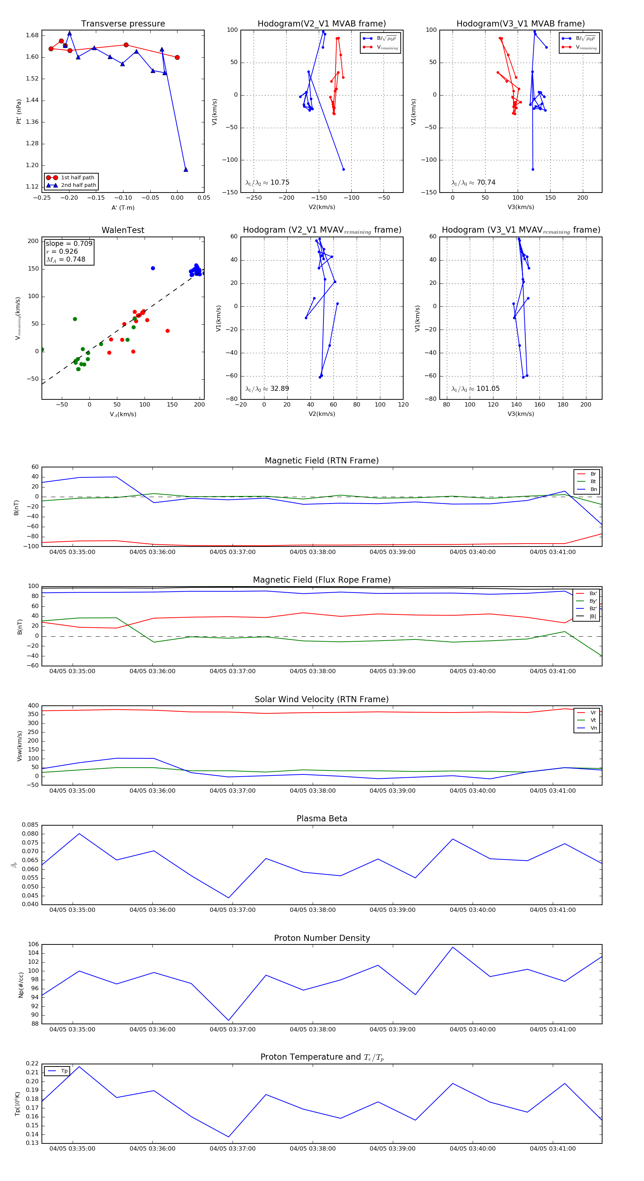Click the B/√(μ0ρ) legend entry in V2_V1 MVAB
This screenshot has height=1181, width=644.
380,39
